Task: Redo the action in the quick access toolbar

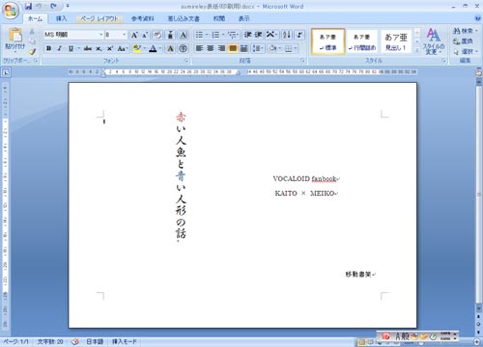Action: coord(53,6)
